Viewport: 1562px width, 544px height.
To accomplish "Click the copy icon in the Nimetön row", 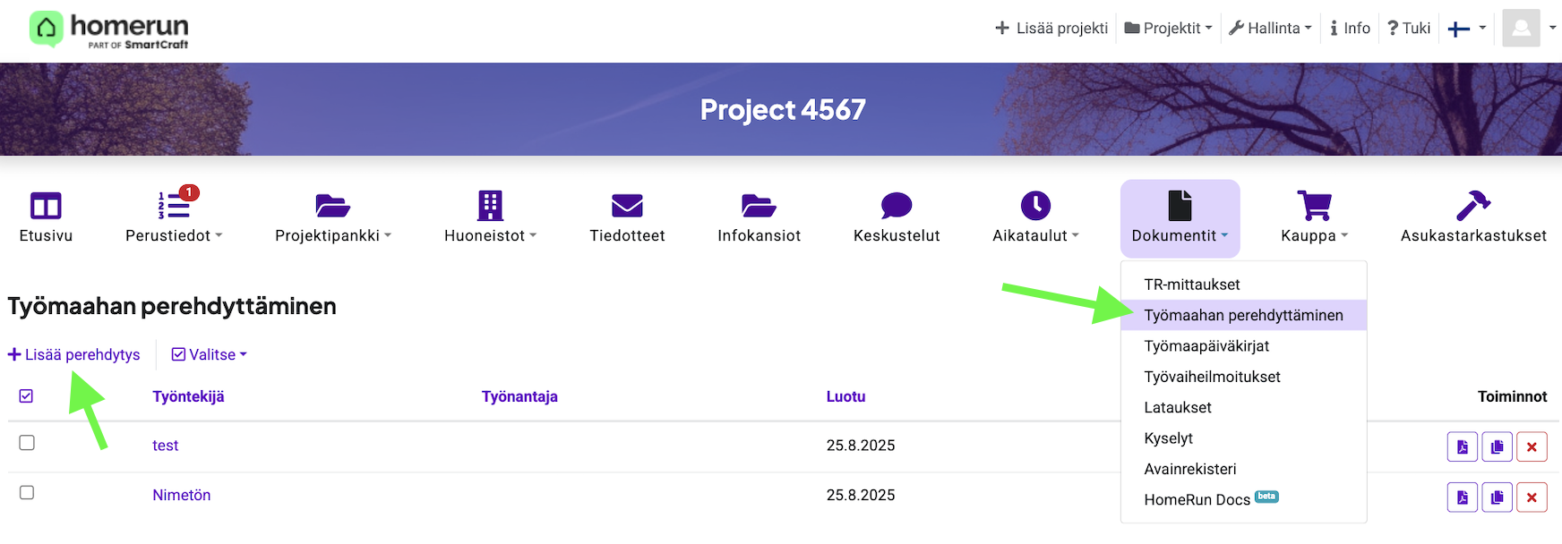I will tap(1497, 497).
